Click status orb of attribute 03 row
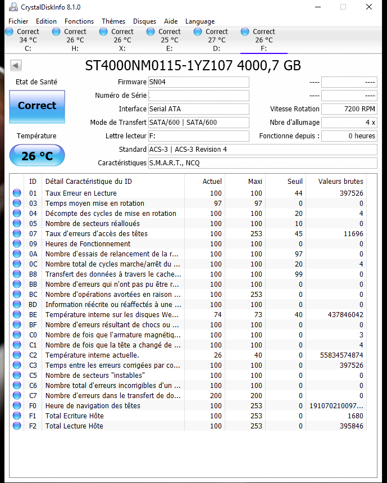The width and height of the screenshot is (387, 483). (x=17, y=203)
